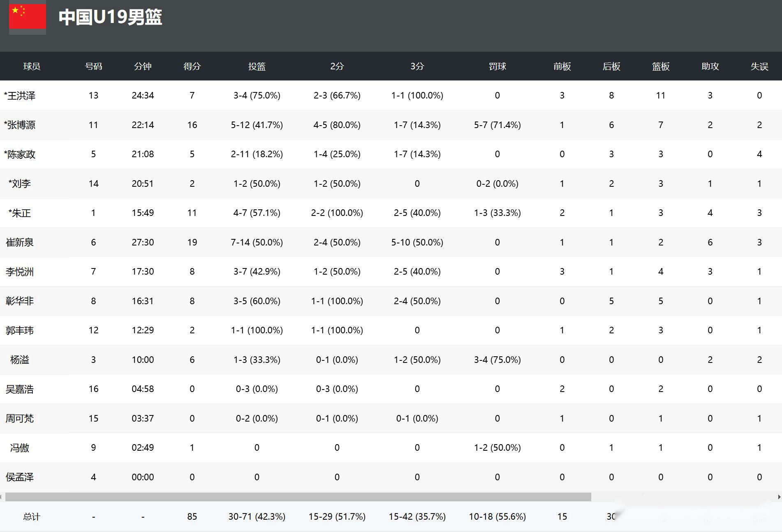782x532 pixels.
Task: Click the scrollbar left arrow
Action: pyautogui.click(x=2, y=497)
